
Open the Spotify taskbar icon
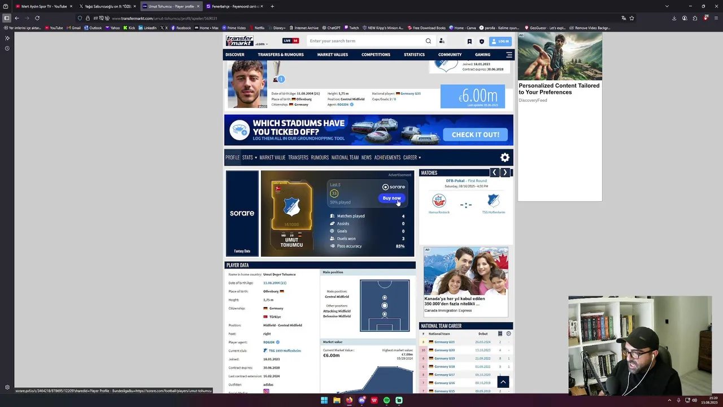click(386, 400)
